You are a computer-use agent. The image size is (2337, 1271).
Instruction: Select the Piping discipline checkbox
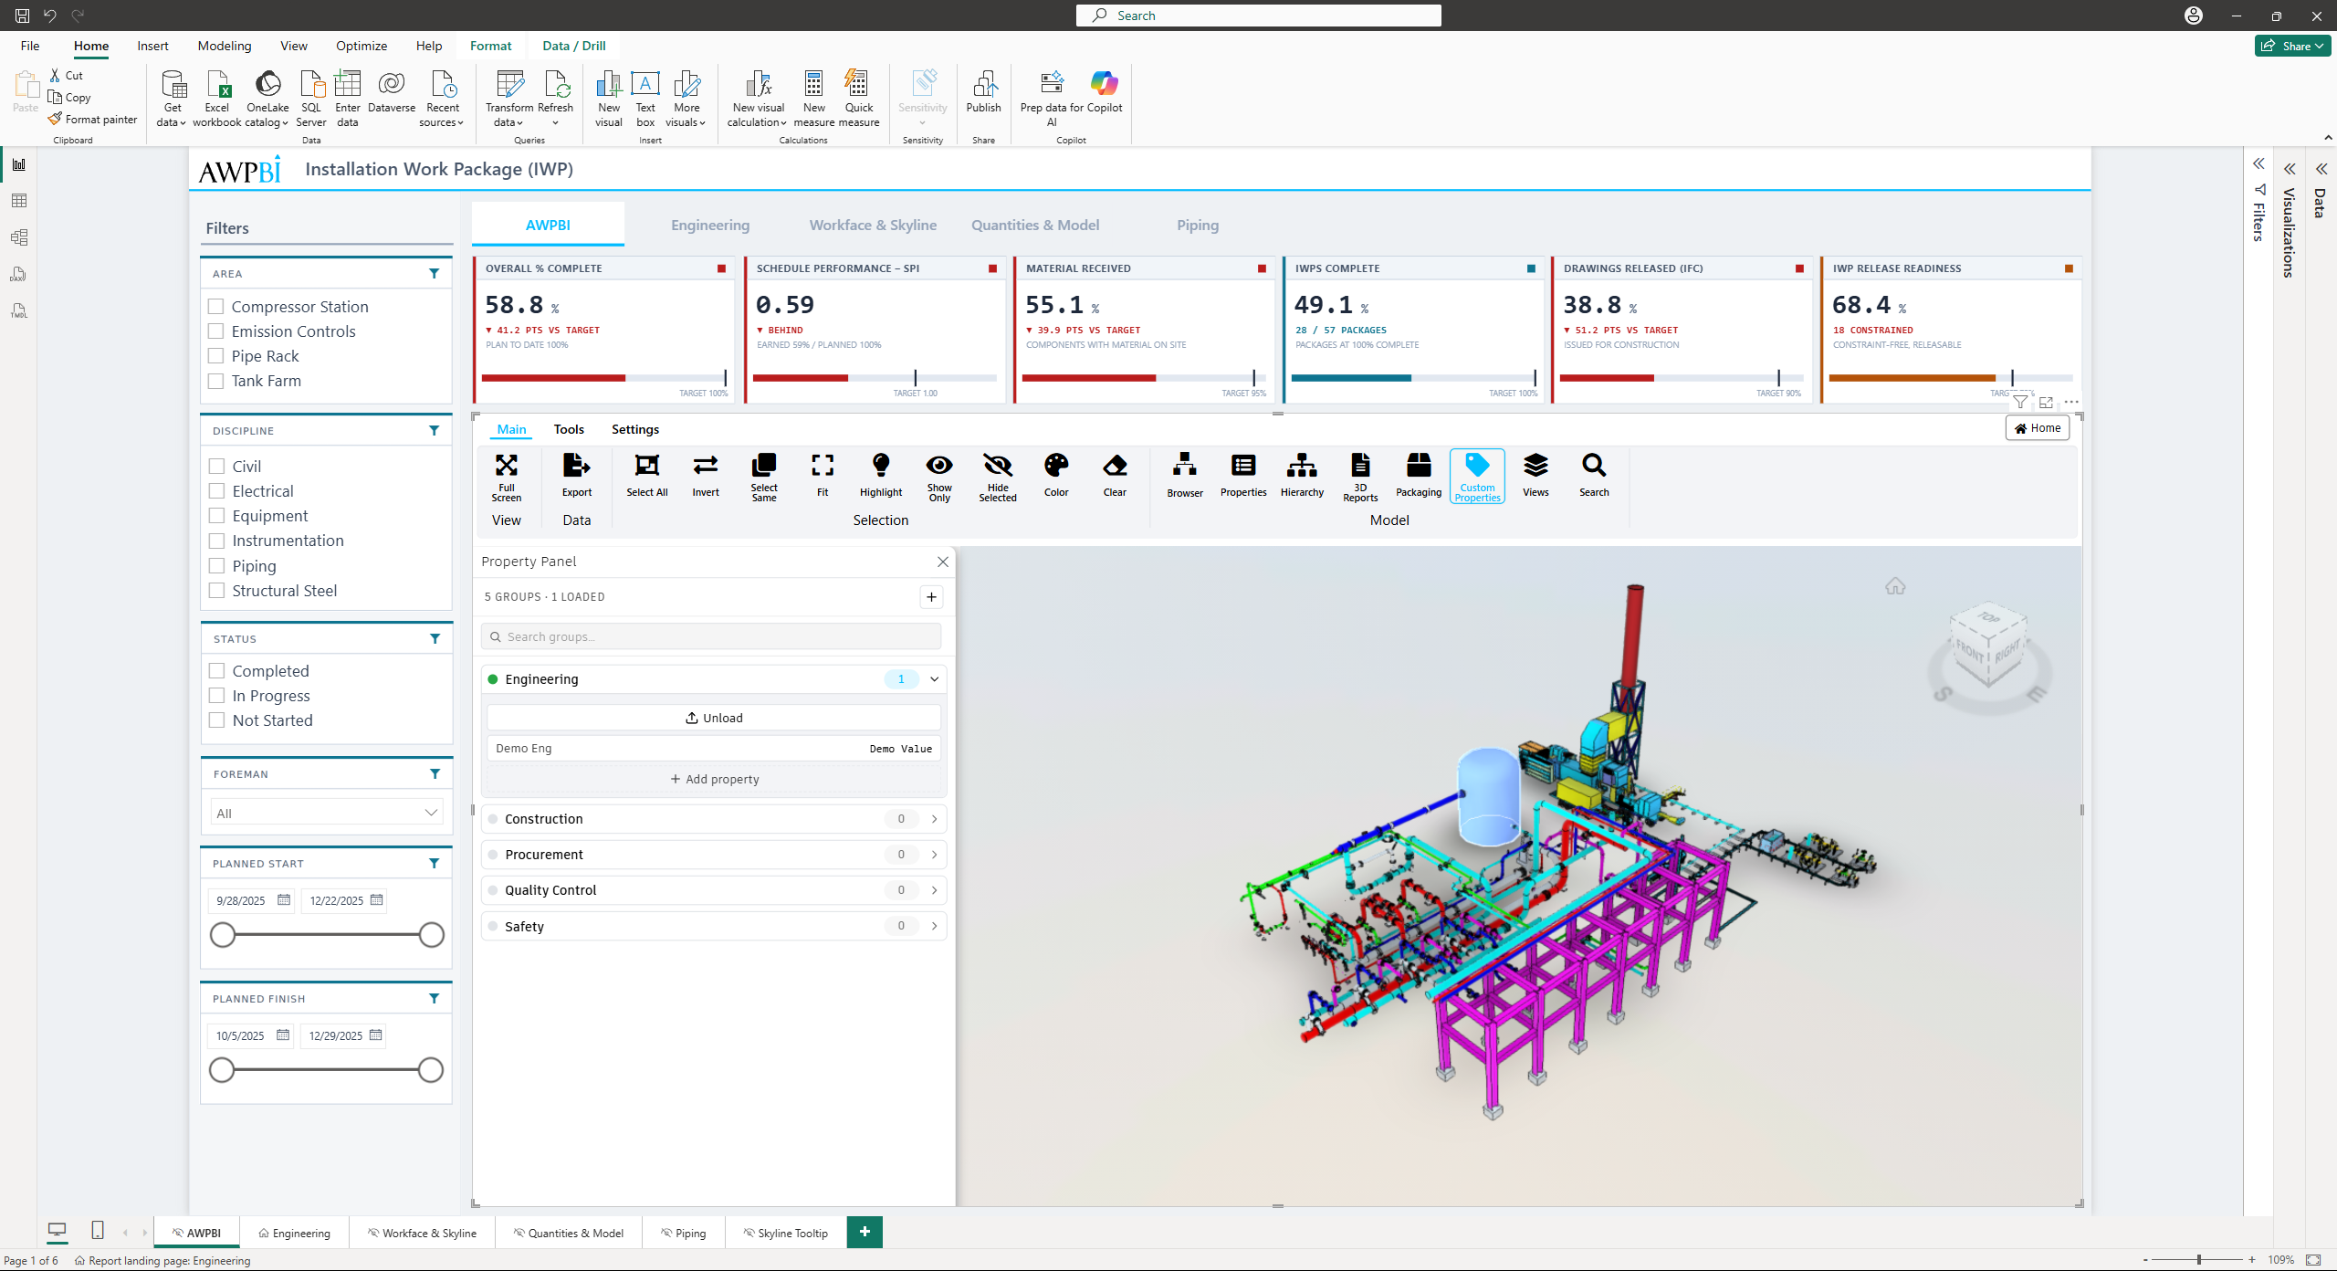tap(217, 566)
